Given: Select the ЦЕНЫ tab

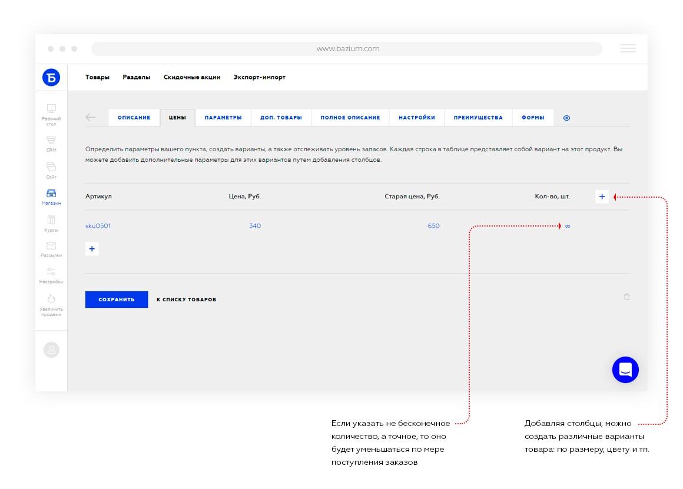Looking at the screenshot, I should pos(177,118).
